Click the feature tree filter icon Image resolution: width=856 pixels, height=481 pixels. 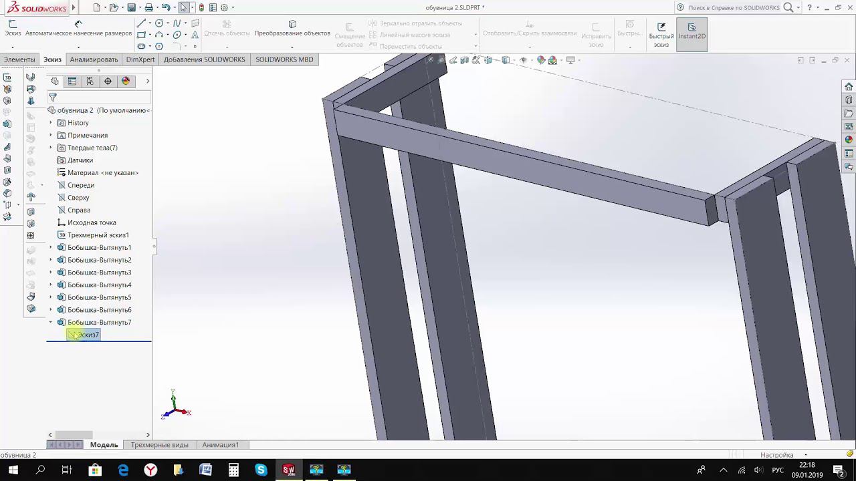point(53,98)
